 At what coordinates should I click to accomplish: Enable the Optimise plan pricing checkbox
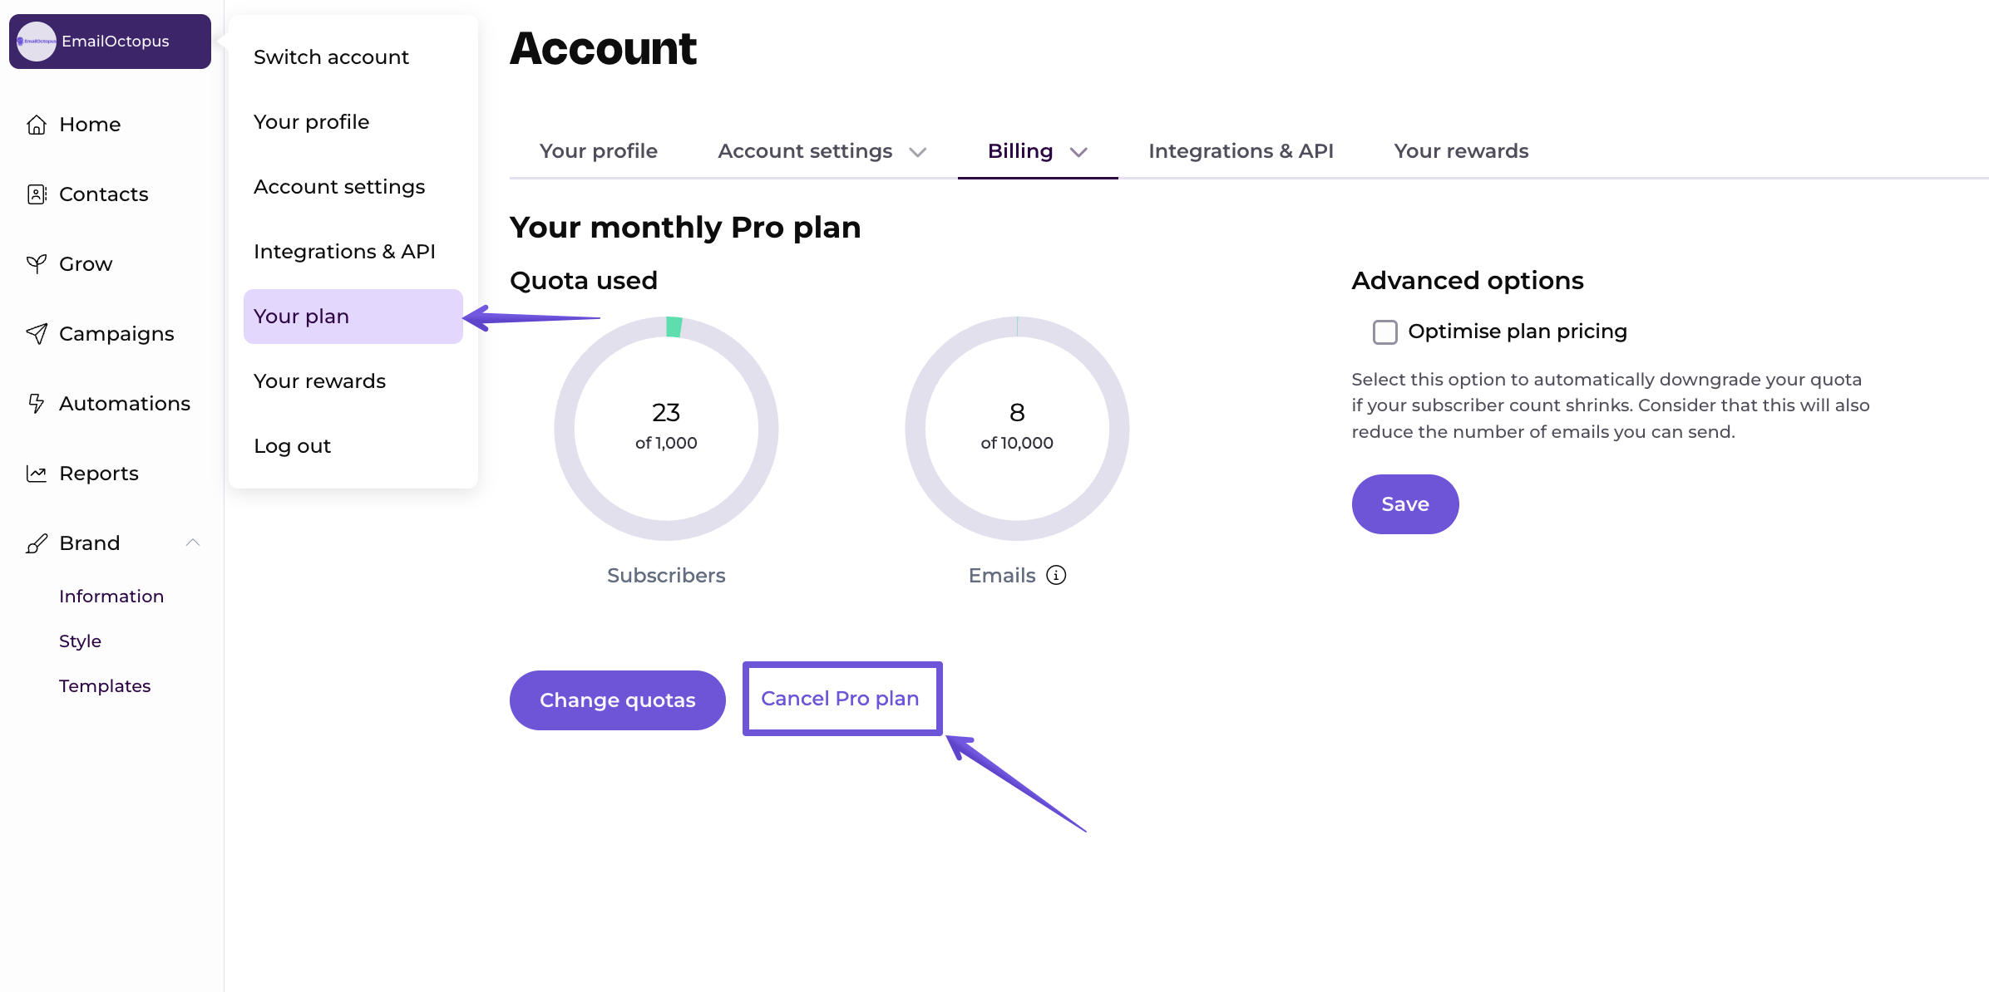(x=1384, y=331)
